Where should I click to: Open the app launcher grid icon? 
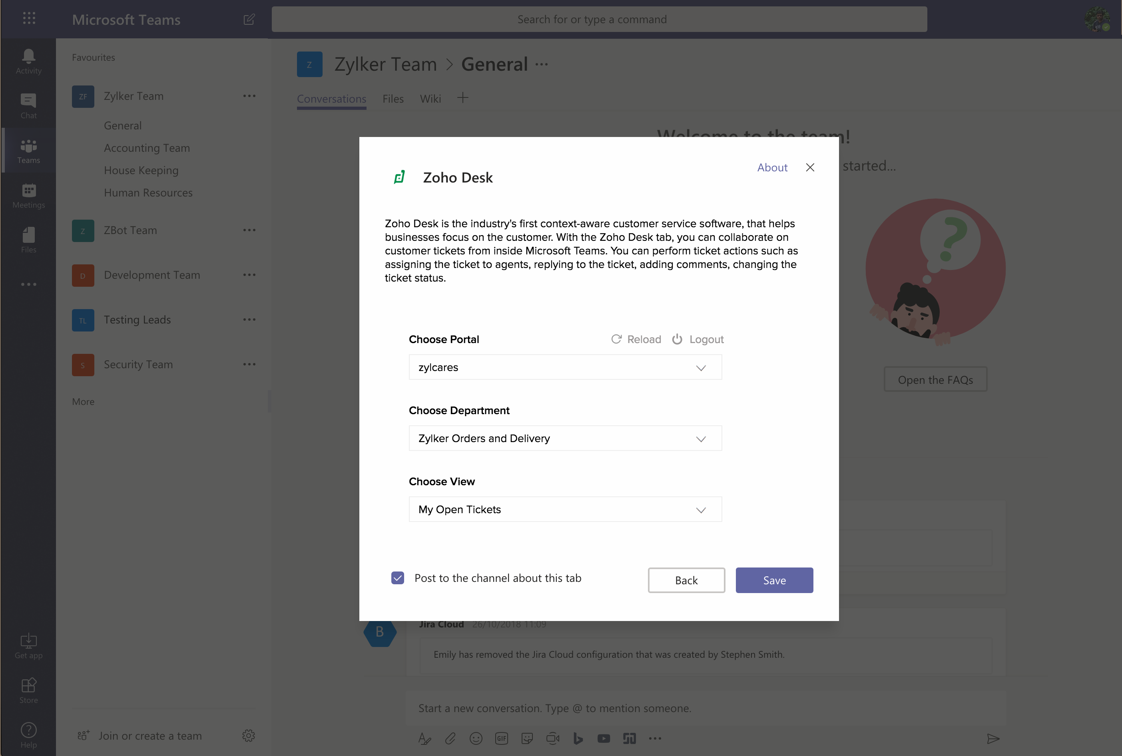(x=29, y=19)
